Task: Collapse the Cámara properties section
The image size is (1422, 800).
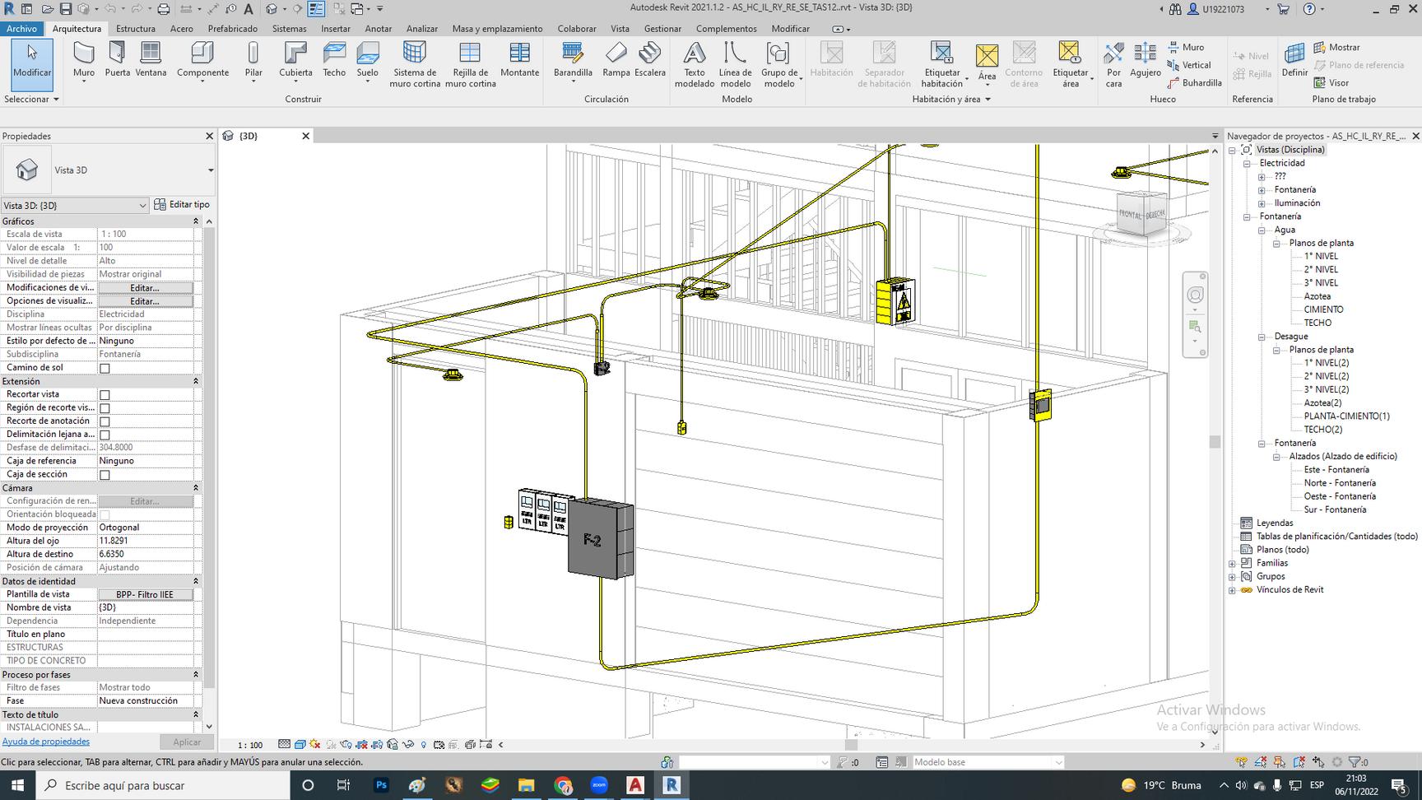Action: 196,488
